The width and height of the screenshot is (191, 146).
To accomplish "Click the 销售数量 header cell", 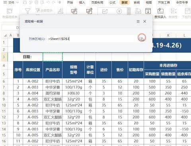I will click(x=168, y=74).
